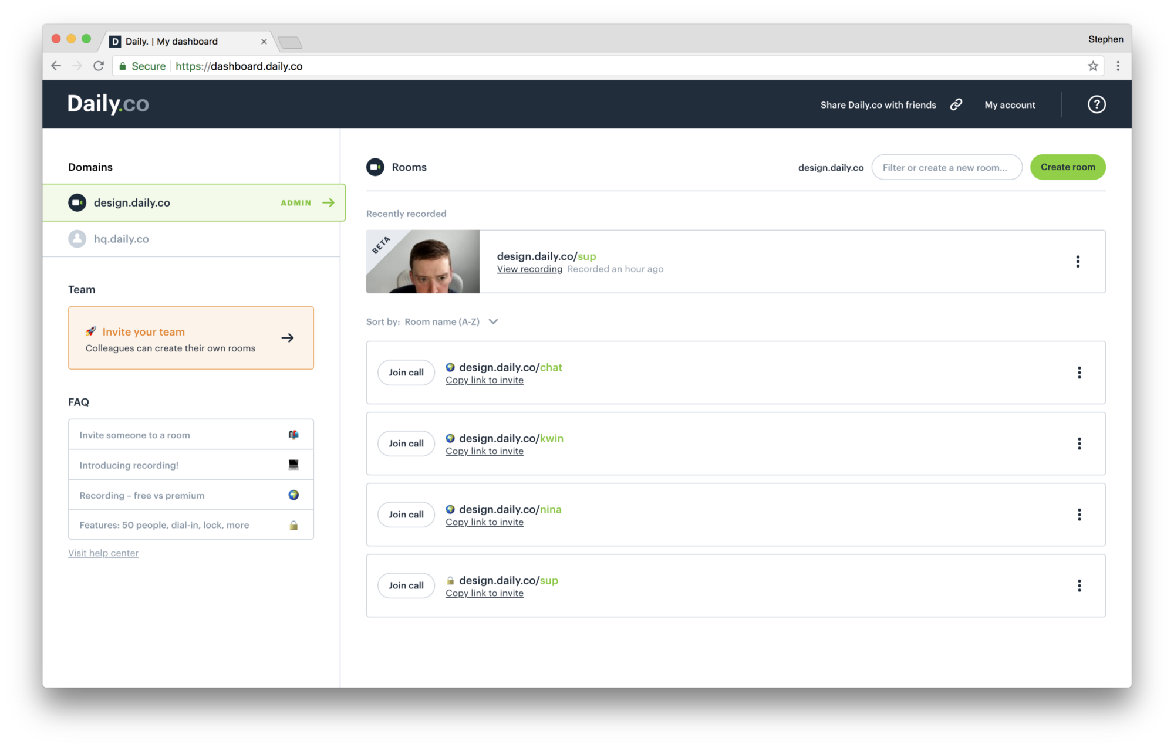The width and height of the screenshot is (1174, 748).
Task: Click globe icon beside design.daily.co/chat
Action: 450,367
